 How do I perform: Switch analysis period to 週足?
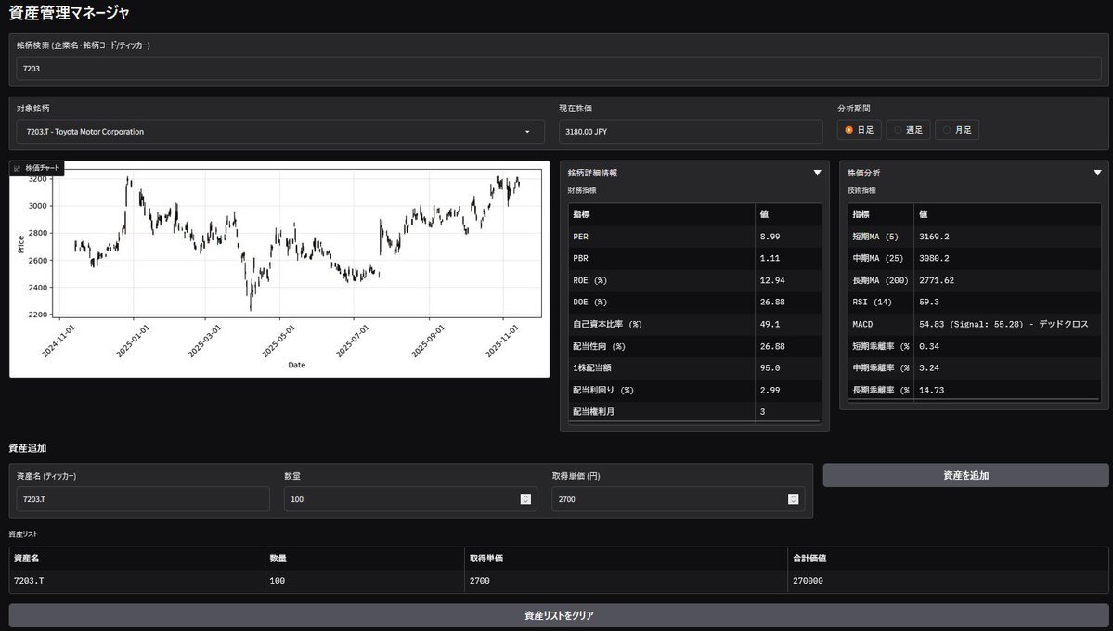click(898, 130)
